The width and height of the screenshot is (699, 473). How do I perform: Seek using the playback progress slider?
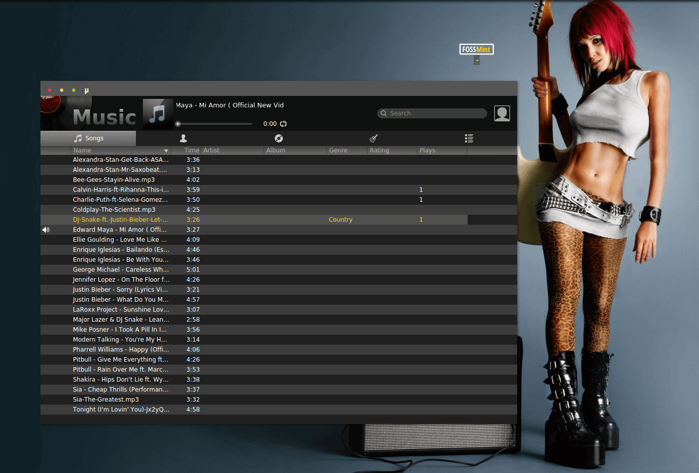214,124
